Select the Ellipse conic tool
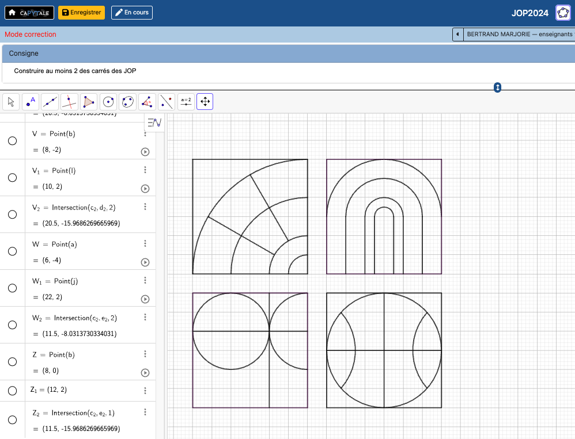The image size is (575, 439). [x=127, y=102]
